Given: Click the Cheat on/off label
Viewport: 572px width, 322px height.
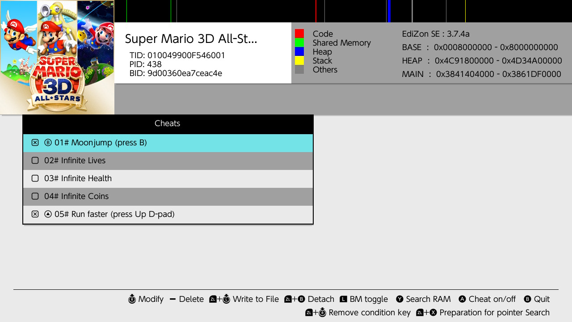Looking at the screenshot, I should click(492, 299).
